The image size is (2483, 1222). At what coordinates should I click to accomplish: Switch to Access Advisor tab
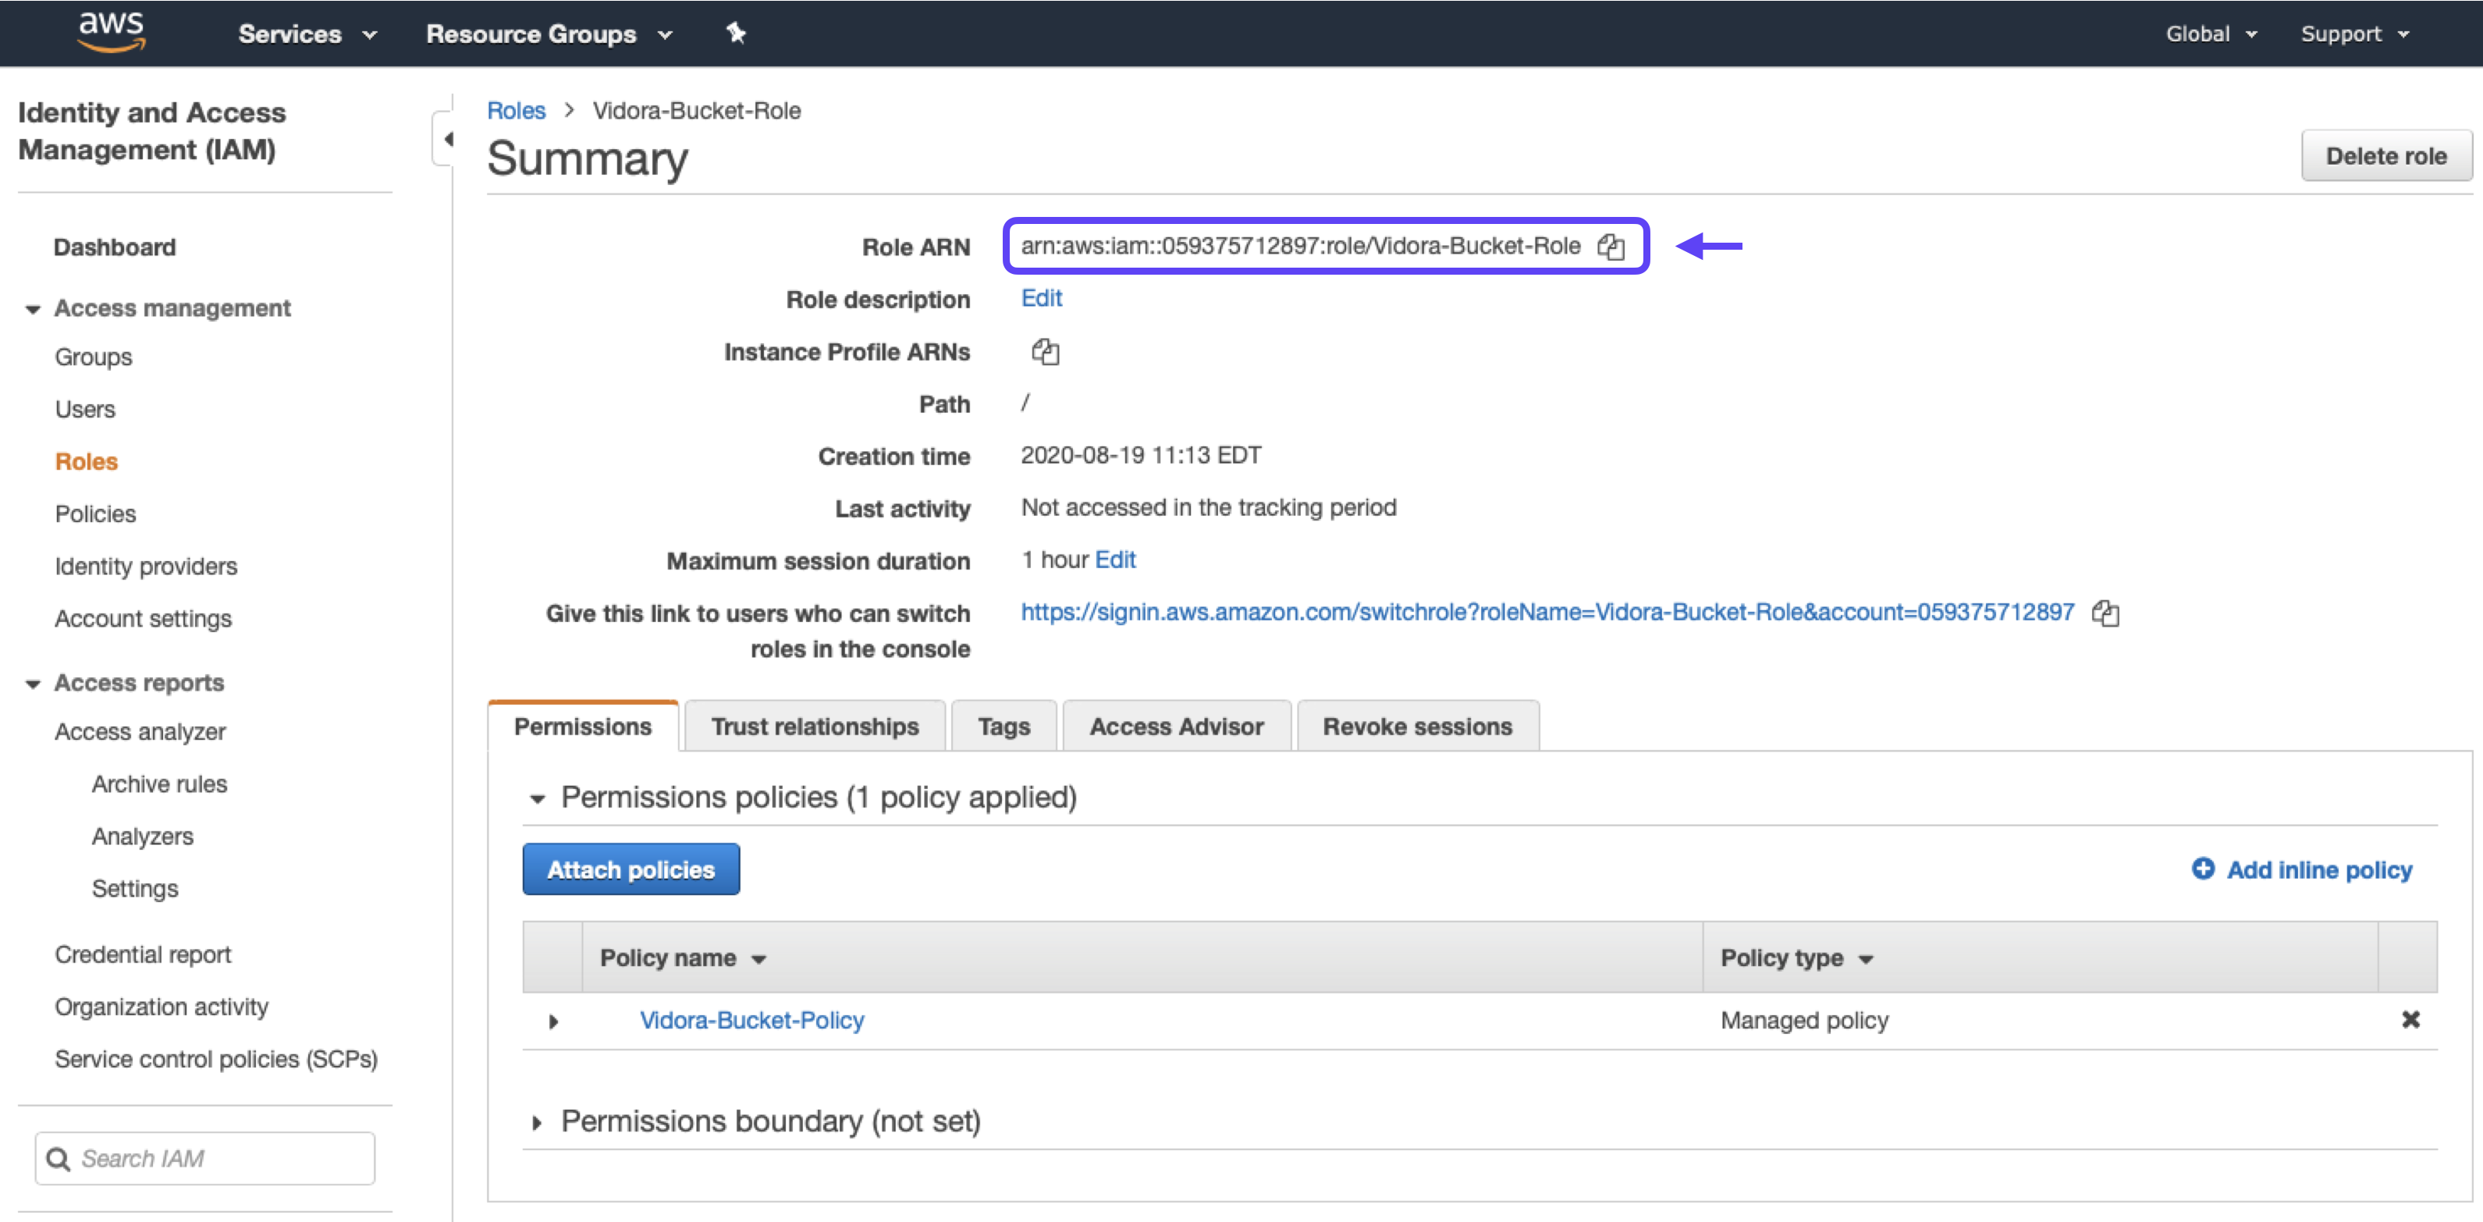tap(1176, 726)
